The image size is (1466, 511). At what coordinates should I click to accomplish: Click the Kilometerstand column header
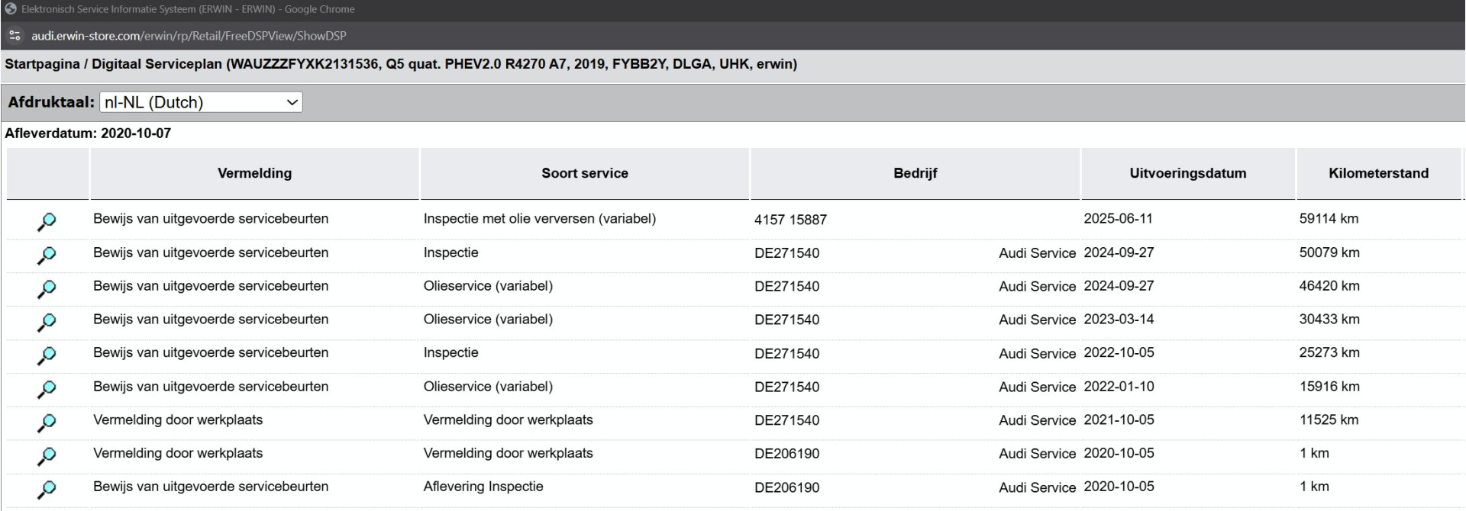[x=1379, y=173]
